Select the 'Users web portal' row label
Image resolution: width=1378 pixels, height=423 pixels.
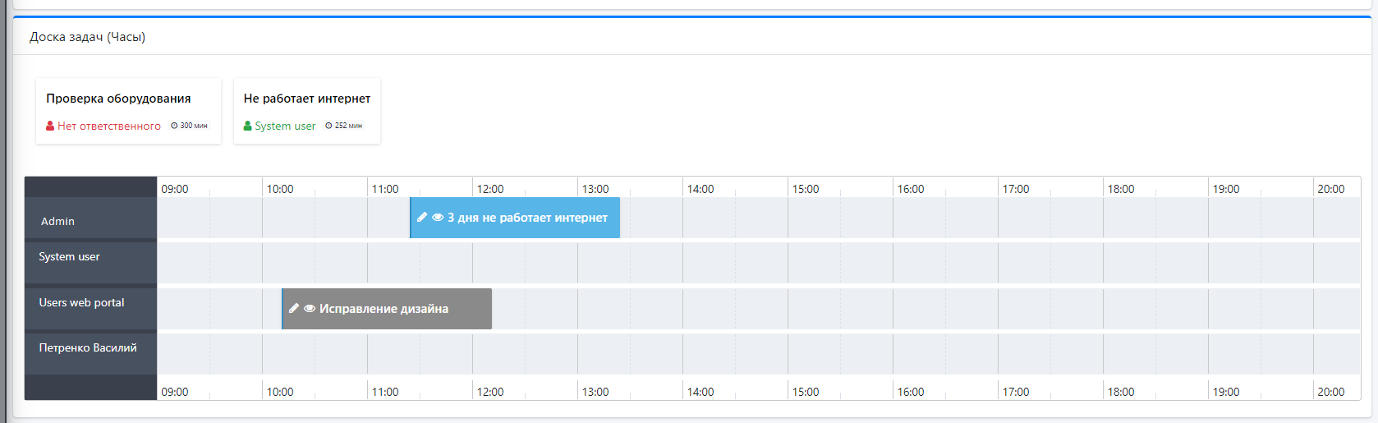click(81, 302)
